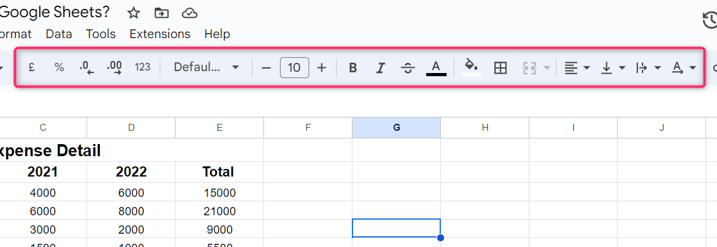Image resolution: width=717 pixels, height=247 pixels.
Task: Format cell as currency with pound icon
Action: coord(32,67)
